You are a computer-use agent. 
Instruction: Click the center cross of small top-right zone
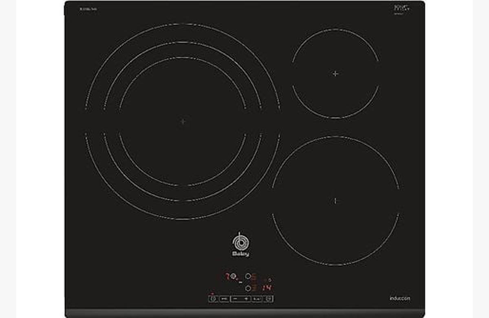pyautogui.click(x=335, y=74)
